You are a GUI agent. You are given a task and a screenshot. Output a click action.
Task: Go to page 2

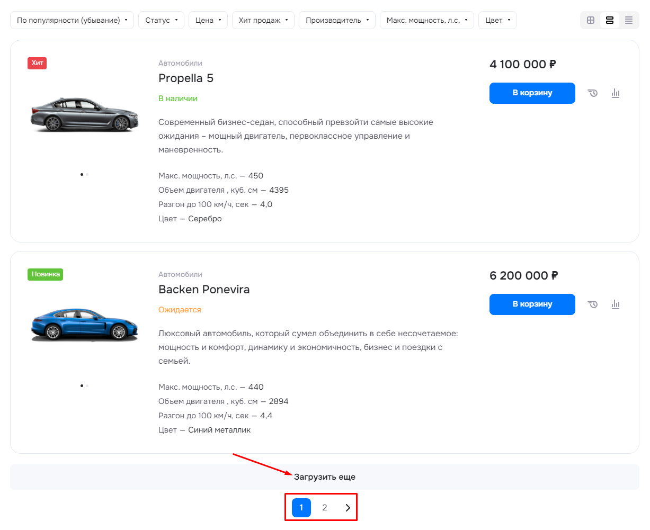[325, 508]
